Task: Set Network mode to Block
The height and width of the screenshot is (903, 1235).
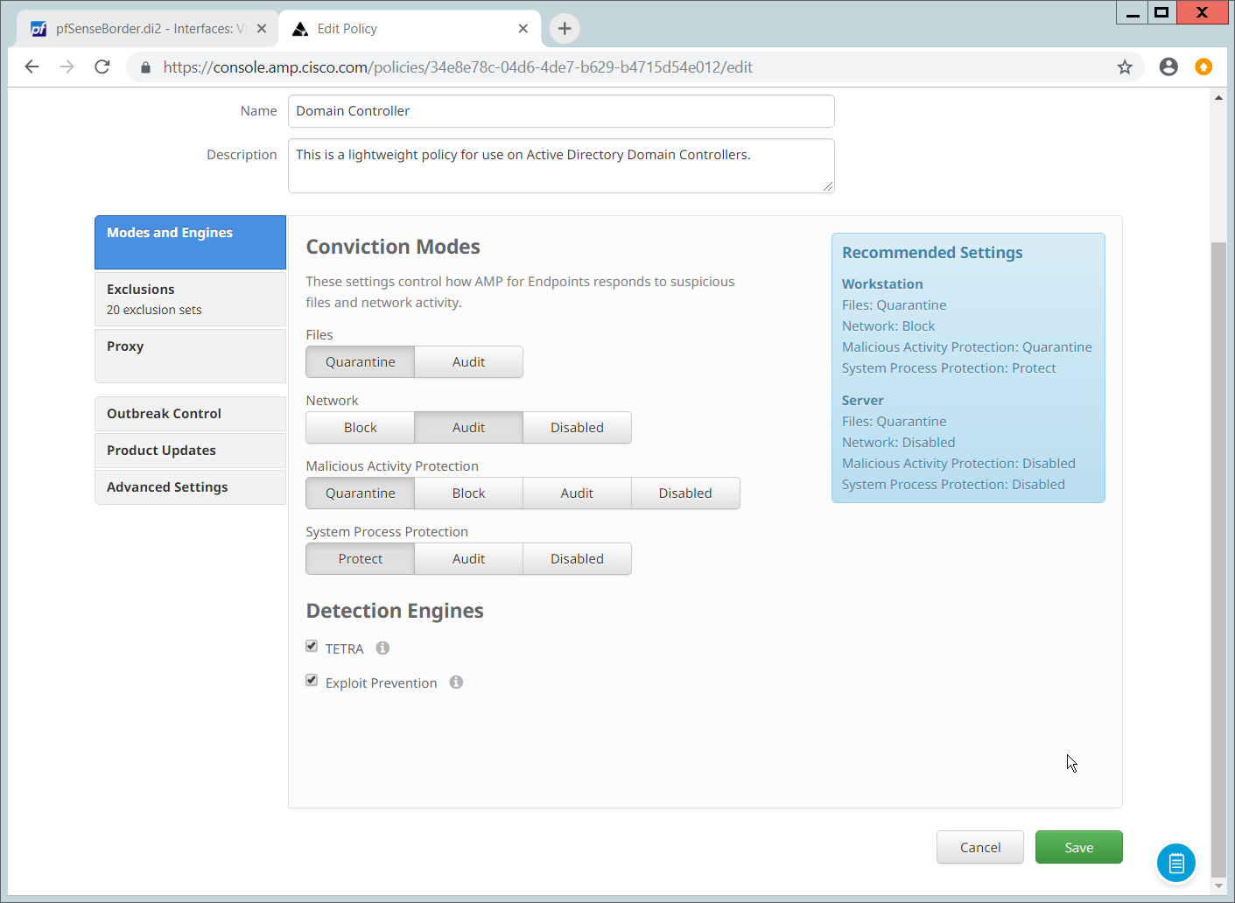Action: (360, 428)
